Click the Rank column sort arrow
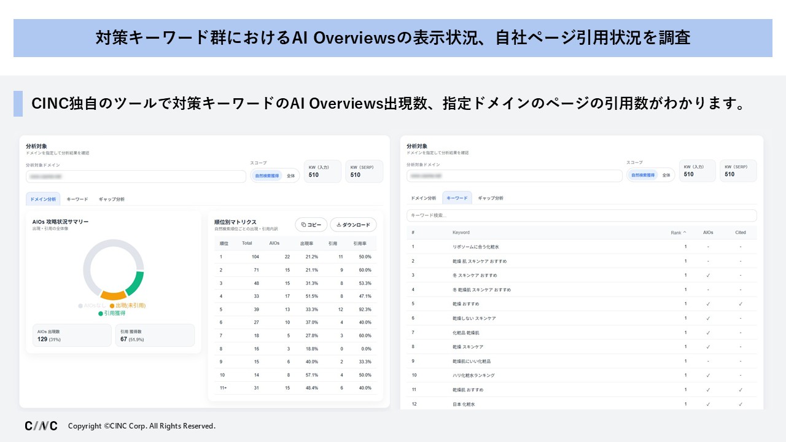Screen dimensions: 786x442 (685, 233)
